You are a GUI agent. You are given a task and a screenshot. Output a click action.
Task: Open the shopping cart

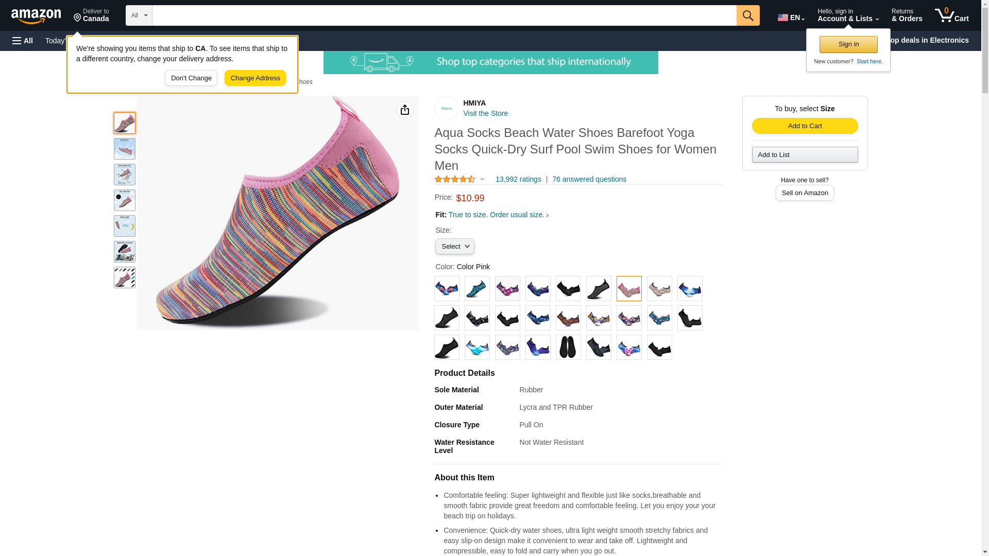point(951,15)
